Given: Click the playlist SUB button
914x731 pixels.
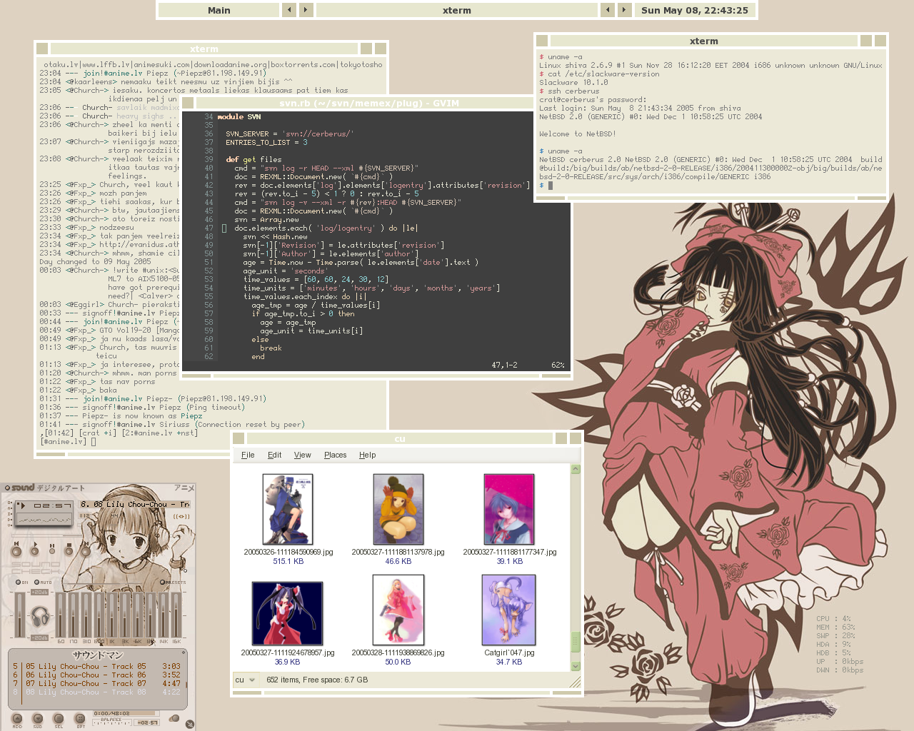Looking at the screenshot, I should point(38,718).
